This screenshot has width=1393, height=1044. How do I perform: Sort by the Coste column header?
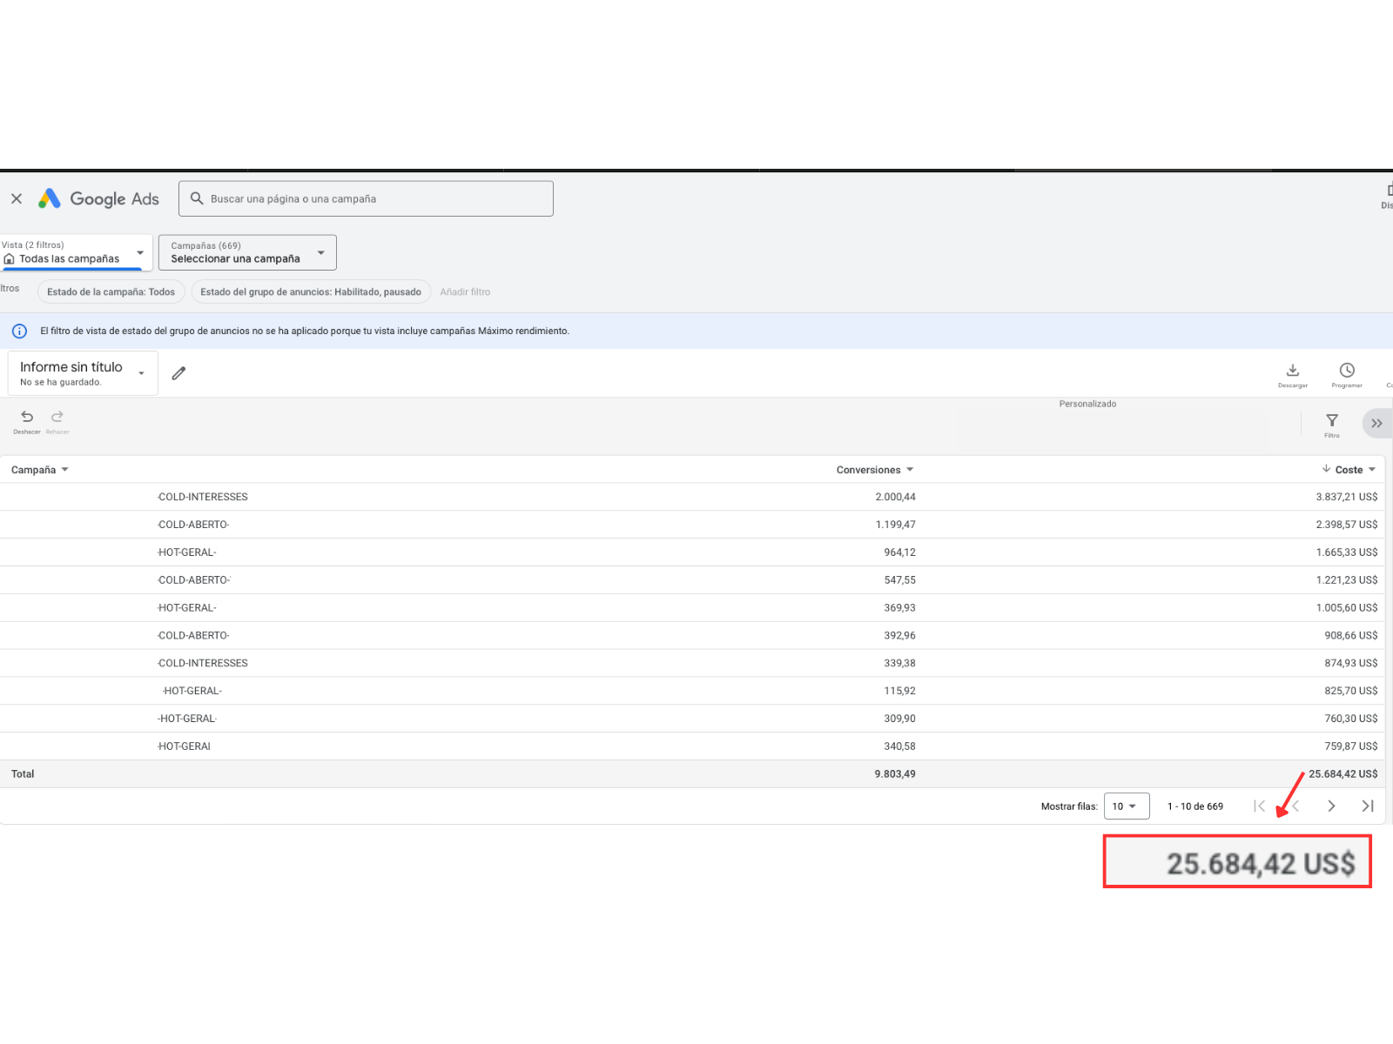1348,470
